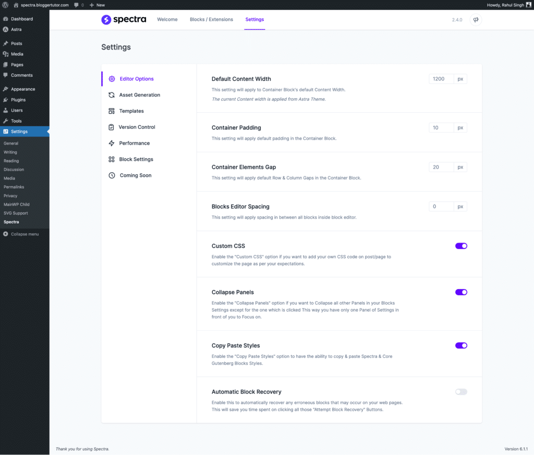The height and width of the screenshot is (455, 534).
Task: Open the Block Settings grid icon
Action: [x=112, y=159]
